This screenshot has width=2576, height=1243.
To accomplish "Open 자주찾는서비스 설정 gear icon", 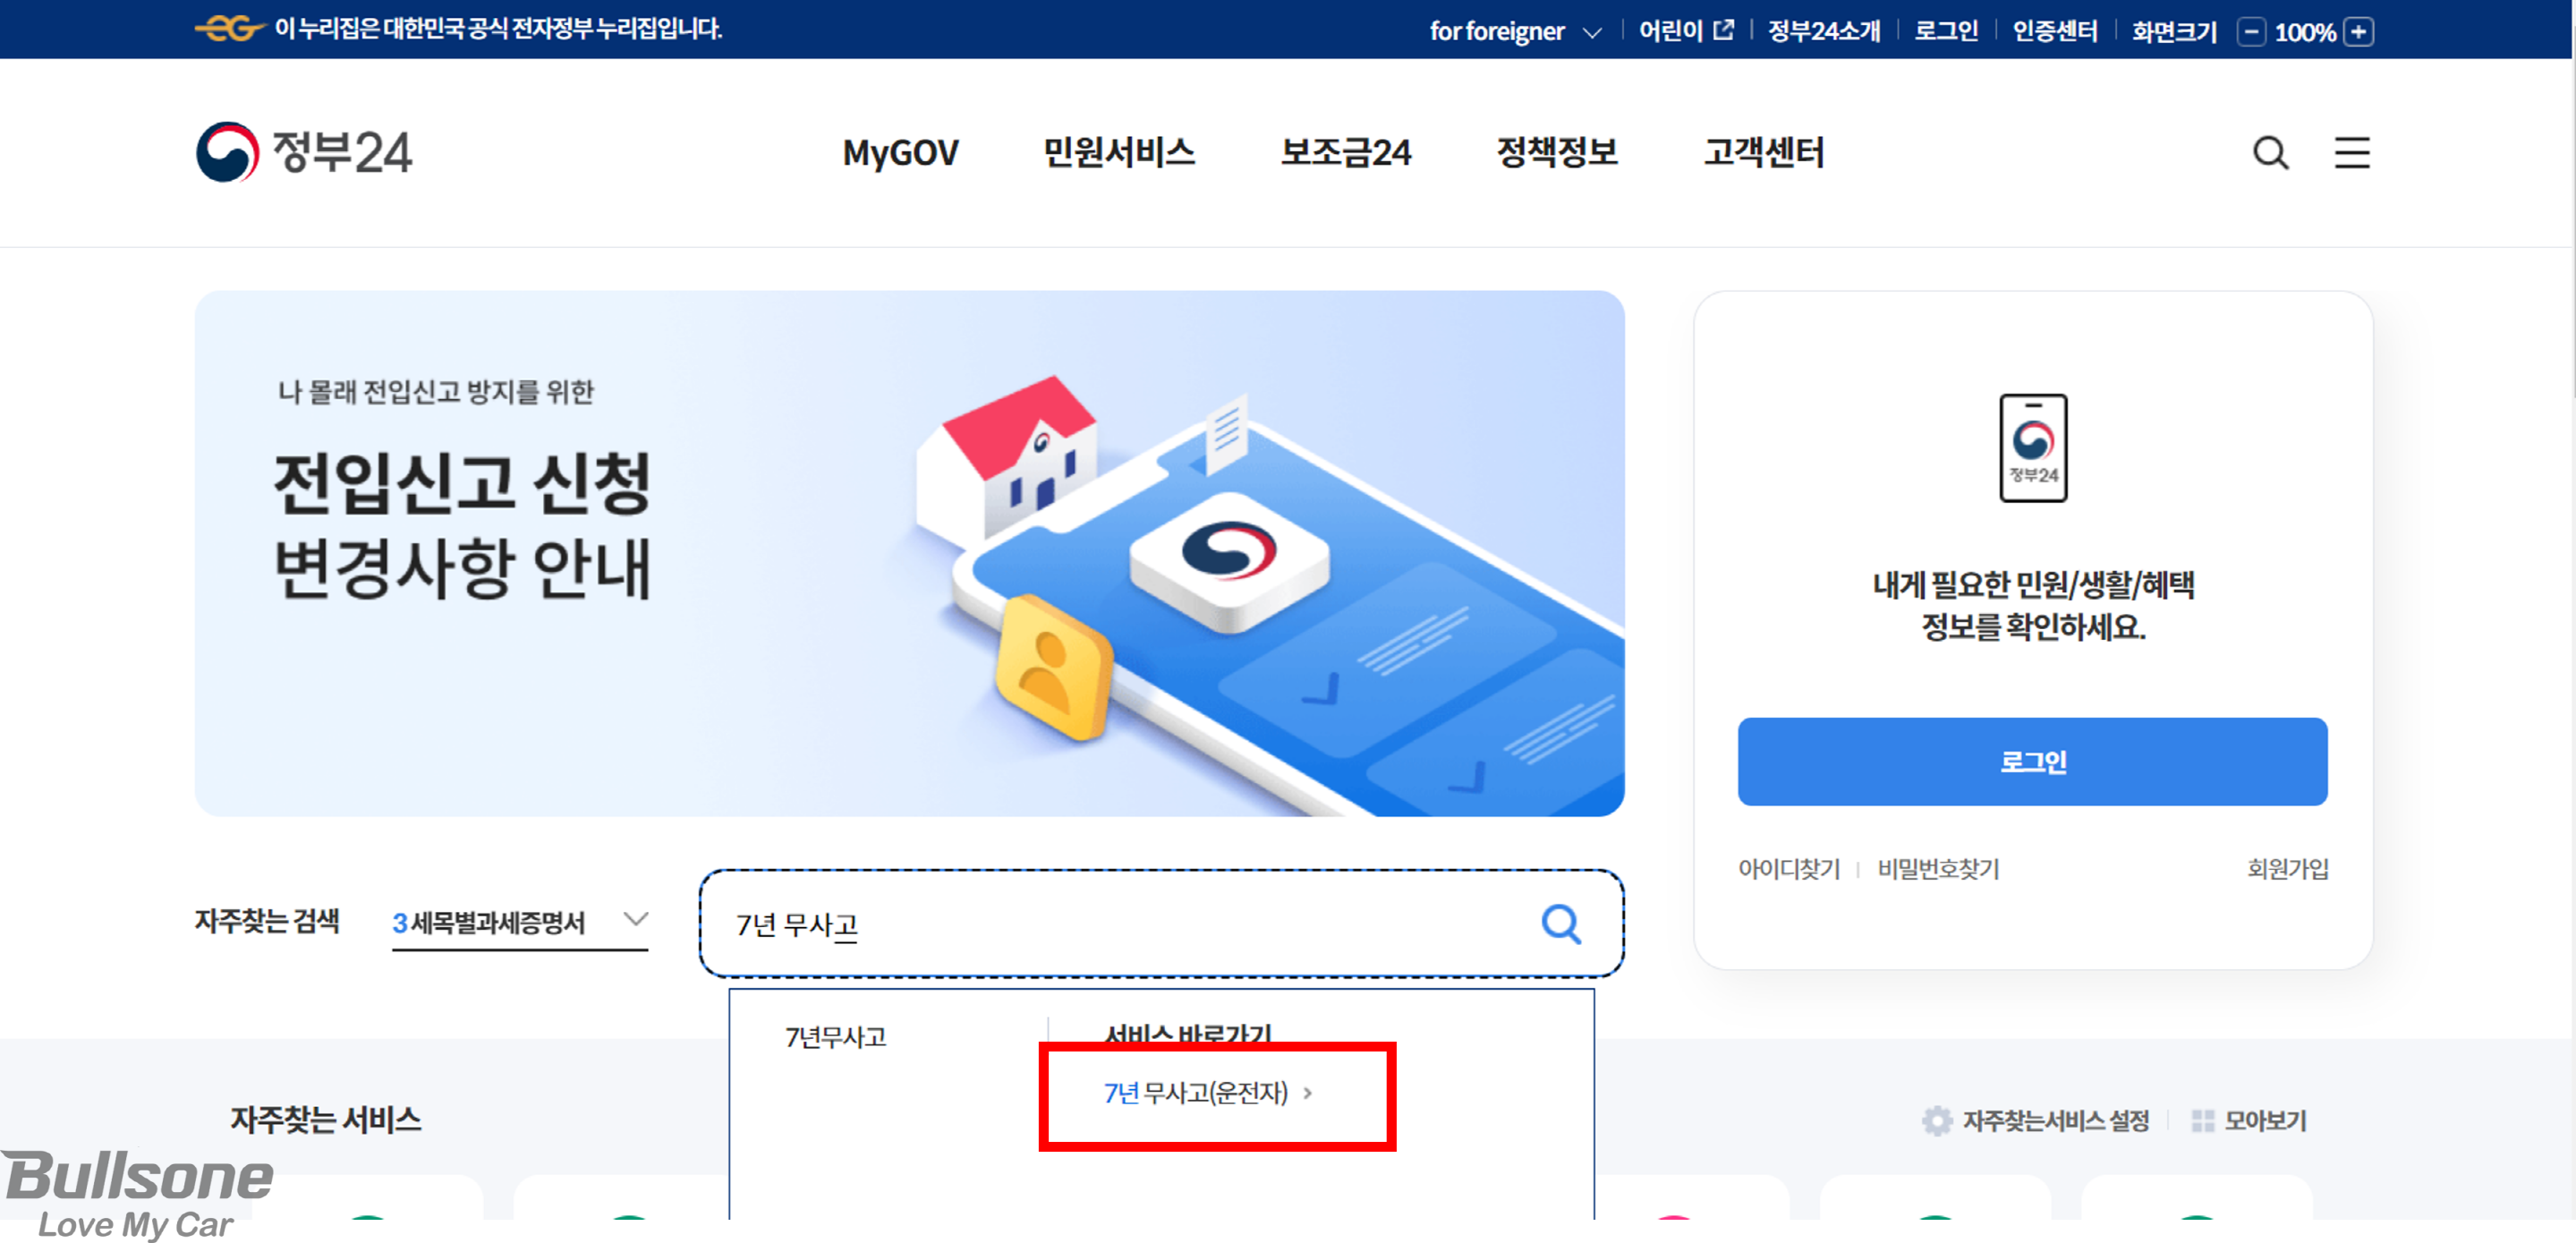I will (x=1937, y=1121).
